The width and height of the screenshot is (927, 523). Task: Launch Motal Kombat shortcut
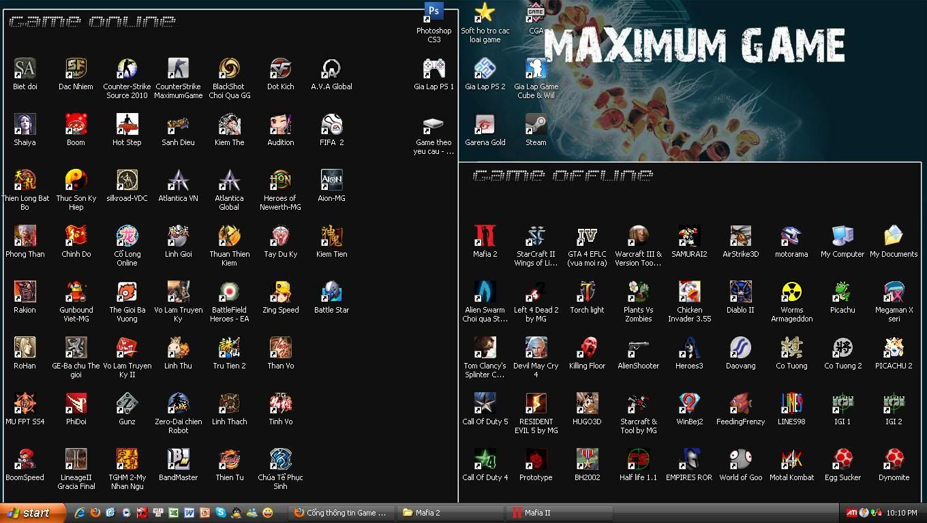click(x=791, y=459)
